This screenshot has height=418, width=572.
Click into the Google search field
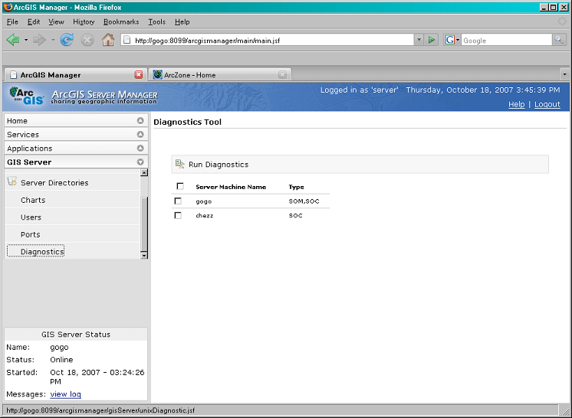click(506, 40)
